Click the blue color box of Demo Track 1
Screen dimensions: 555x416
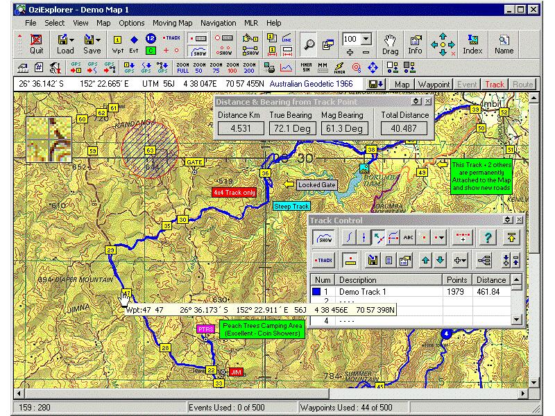[x=317, y=293]
